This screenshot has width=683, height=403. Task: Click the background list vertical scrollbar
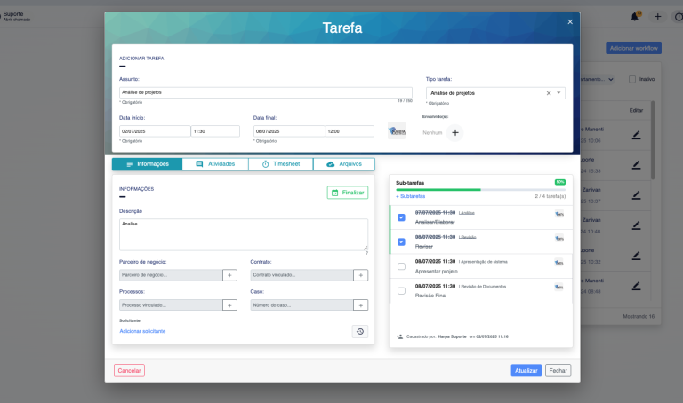pos(653,140)
